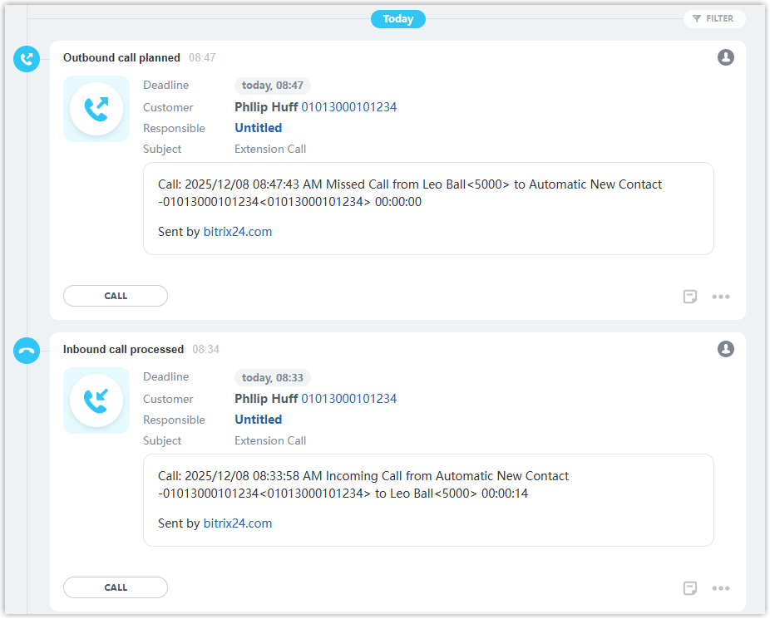770x619 pixels.
Task: Click the large outbound call phone thumbnail
Action: pyautogui.click(x=96, y=109)
